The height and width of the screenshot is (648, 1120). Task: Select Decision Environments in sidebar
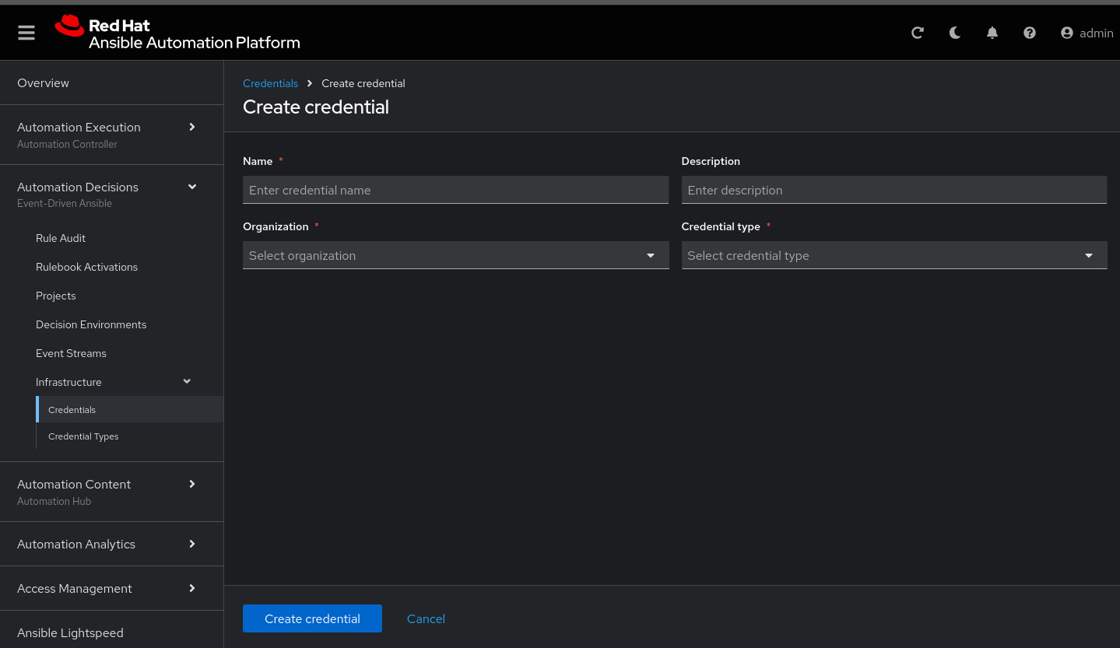[x=91, y=324]
